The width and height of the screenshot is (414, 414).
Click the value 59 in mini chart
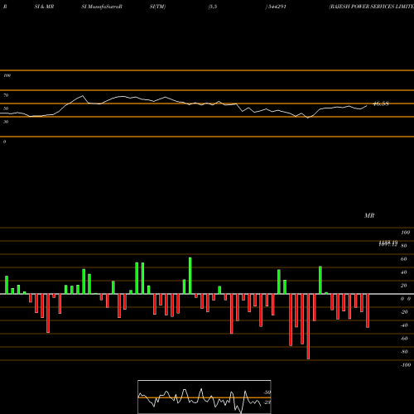point(267,392)
